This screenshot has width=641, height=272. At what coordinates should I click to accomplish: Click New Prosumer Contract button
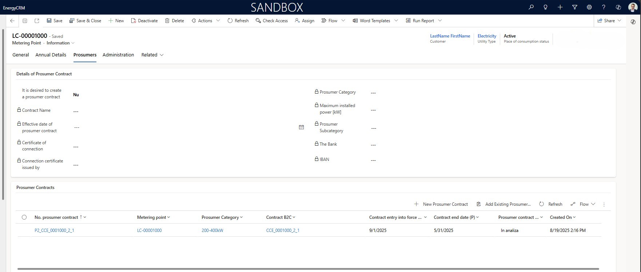pos(441,204)
